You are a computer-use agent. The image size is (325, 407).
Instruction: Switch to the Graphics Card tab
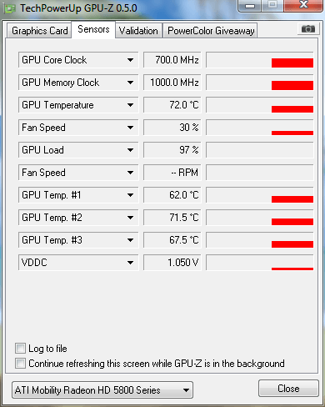[39, 31]
